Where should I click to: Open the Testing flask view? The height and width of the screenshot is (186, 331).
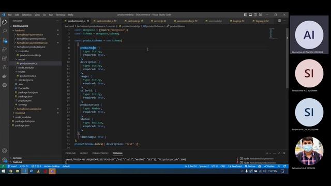(5, 67)
